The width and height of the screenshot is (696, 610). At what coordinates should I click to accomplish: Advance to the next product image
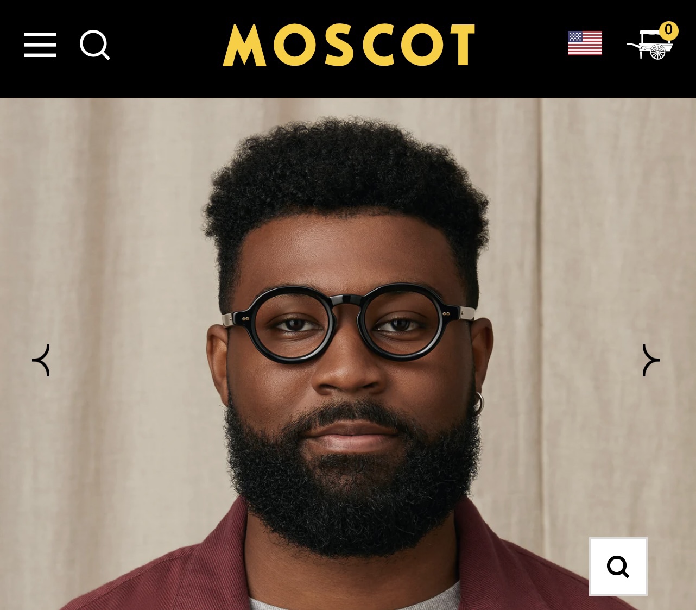coord(651,360)
